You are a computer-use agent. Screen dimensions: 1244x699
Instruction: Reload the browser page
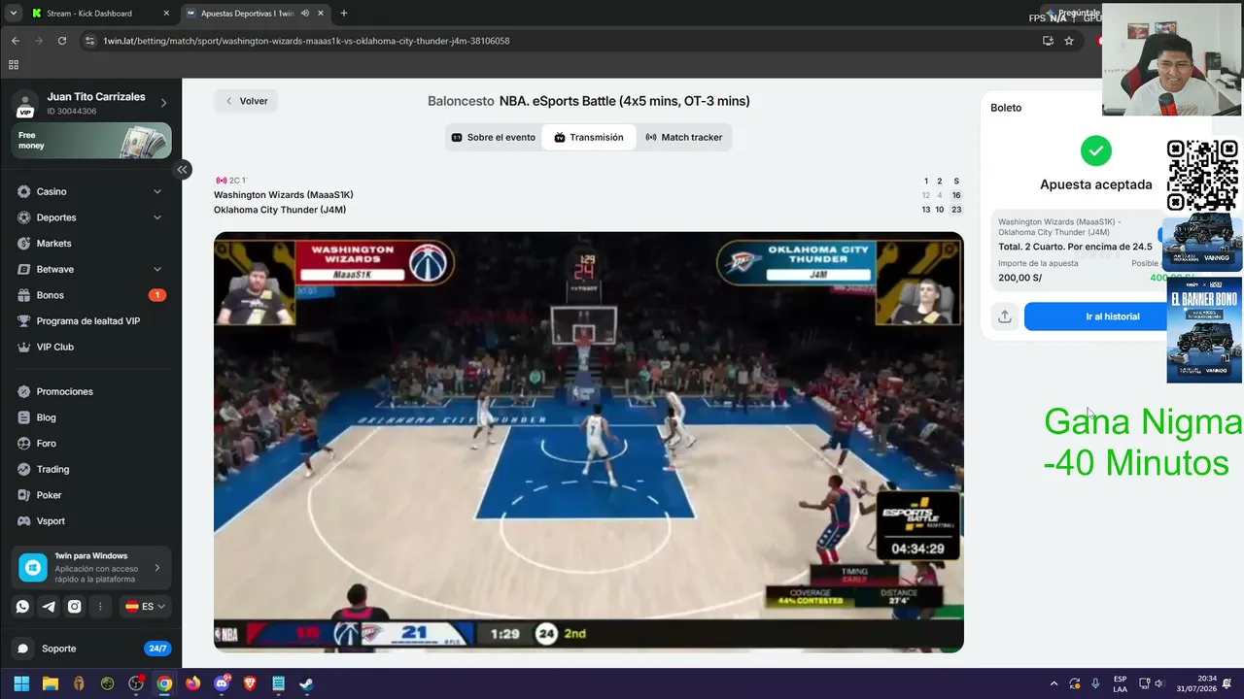[62, 41]
